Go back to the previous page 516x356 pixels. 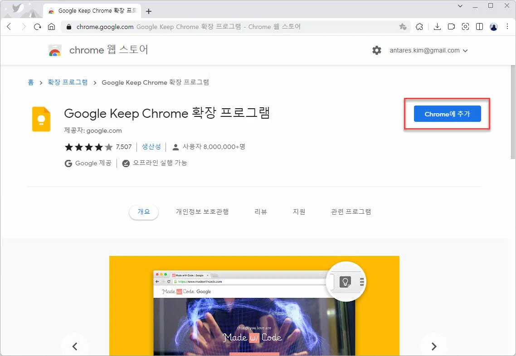9,27
